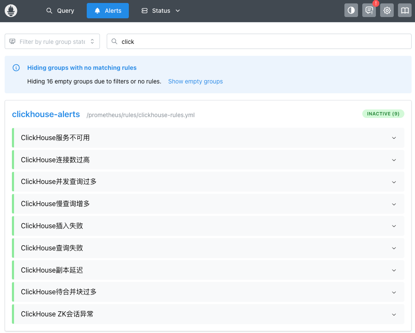Open the Query page
Viewport: 415px width, 333px height.
pyautogui.click(x=60, y=11)
